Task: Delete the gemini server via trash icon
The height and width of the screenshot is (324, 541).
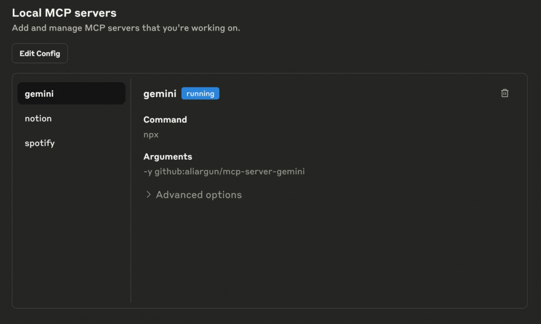Action: pos(505,93)
